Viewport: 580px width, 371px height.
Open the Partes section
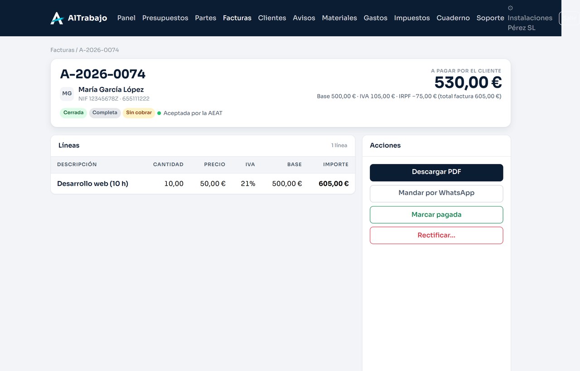205,18
